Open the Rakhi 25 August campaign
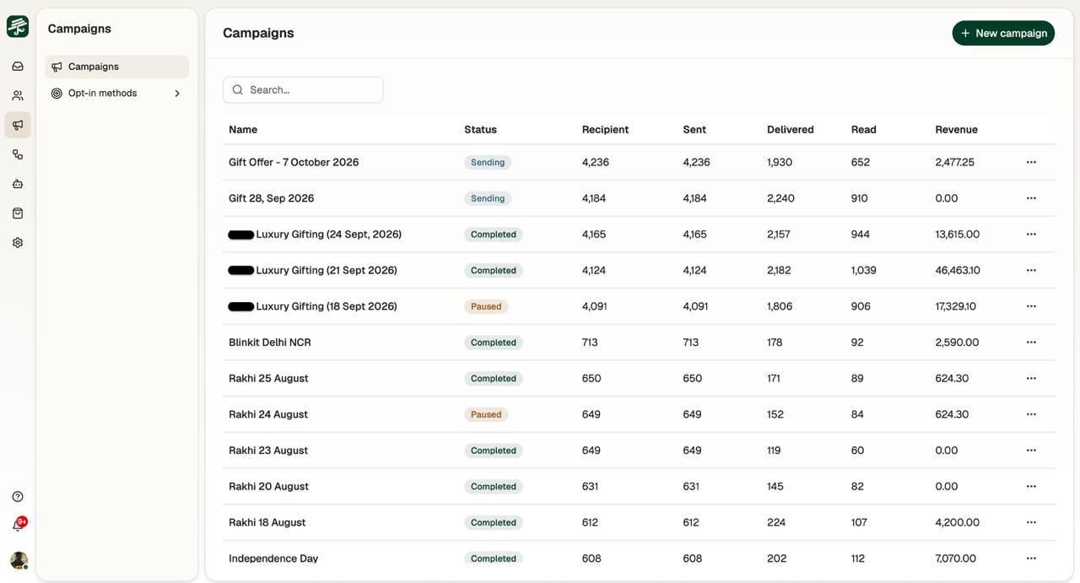Screen dimensions: 1080x583 [x=268, y=379]
